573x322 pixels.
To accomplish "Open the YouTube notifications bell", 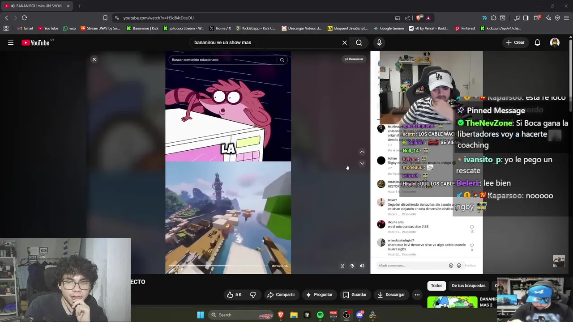I will [537, 42].
